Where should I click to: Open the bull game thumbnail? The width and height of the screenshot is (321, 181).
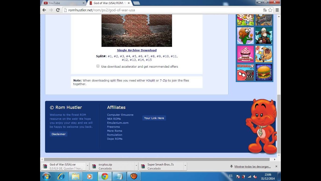(x=264, y=36)
